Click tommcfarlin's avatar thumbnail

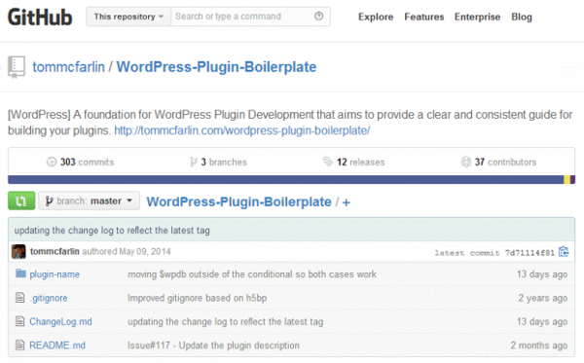coord(18,252)
